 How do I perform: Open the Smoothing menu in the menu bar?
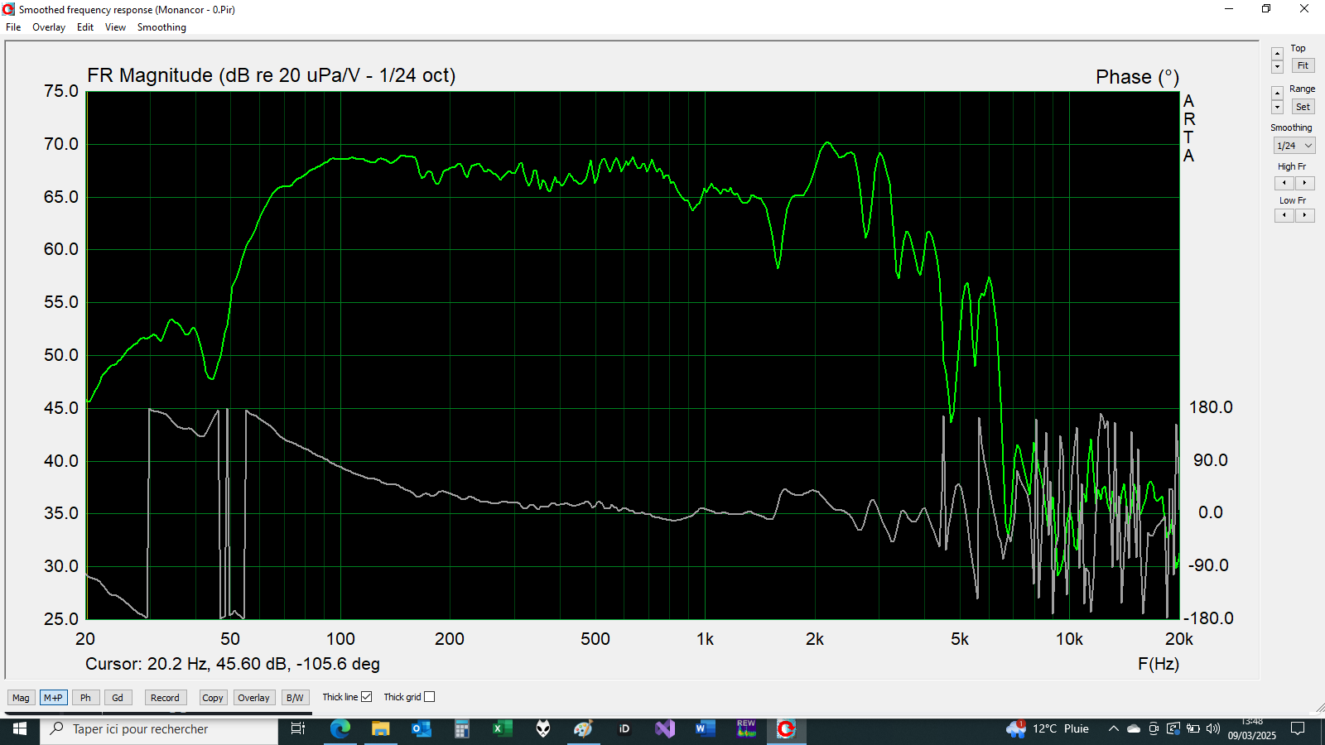[161, 27]
